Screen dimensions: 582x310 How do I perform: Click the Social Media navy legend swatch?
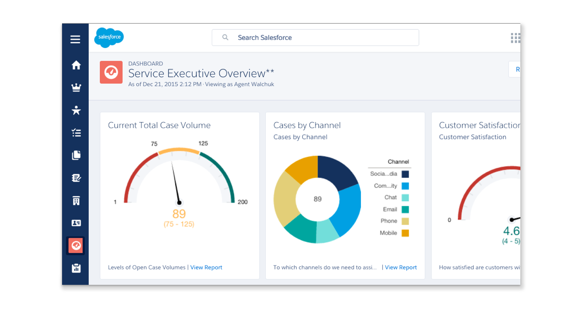405,174
